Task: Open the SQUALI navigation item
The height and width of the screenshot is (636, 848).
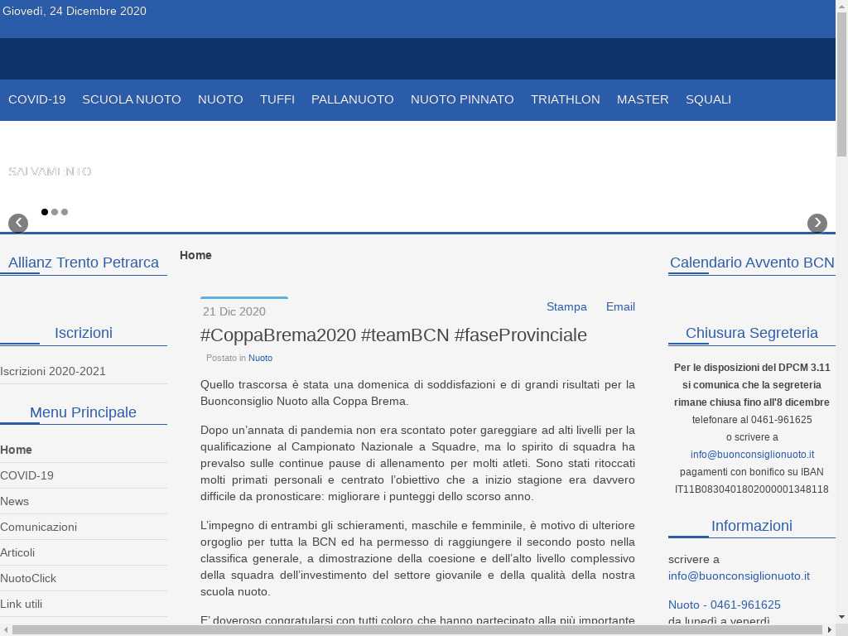Action: (708, 99)
